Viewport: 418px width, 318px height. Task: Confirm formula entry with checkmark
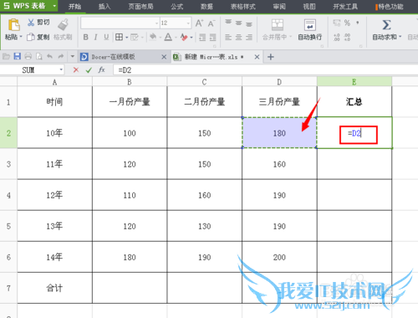coord(89,69)
